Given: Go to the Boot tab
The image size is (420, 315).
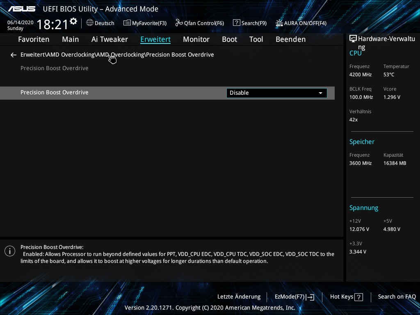Looking at the screenshot, I should tap(230, 39).
